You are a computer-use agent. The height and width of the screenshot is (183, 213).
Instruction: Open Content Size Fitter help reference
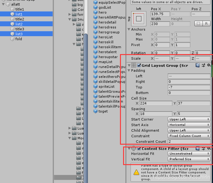pyautogui.click(x=197, y=149)
